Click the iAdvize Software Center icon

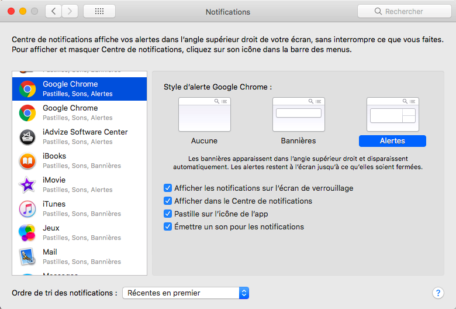pyautogui.click(x=27, y=137)
